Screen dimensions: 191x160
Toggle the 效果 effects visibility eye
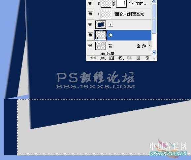coord(103,54)
